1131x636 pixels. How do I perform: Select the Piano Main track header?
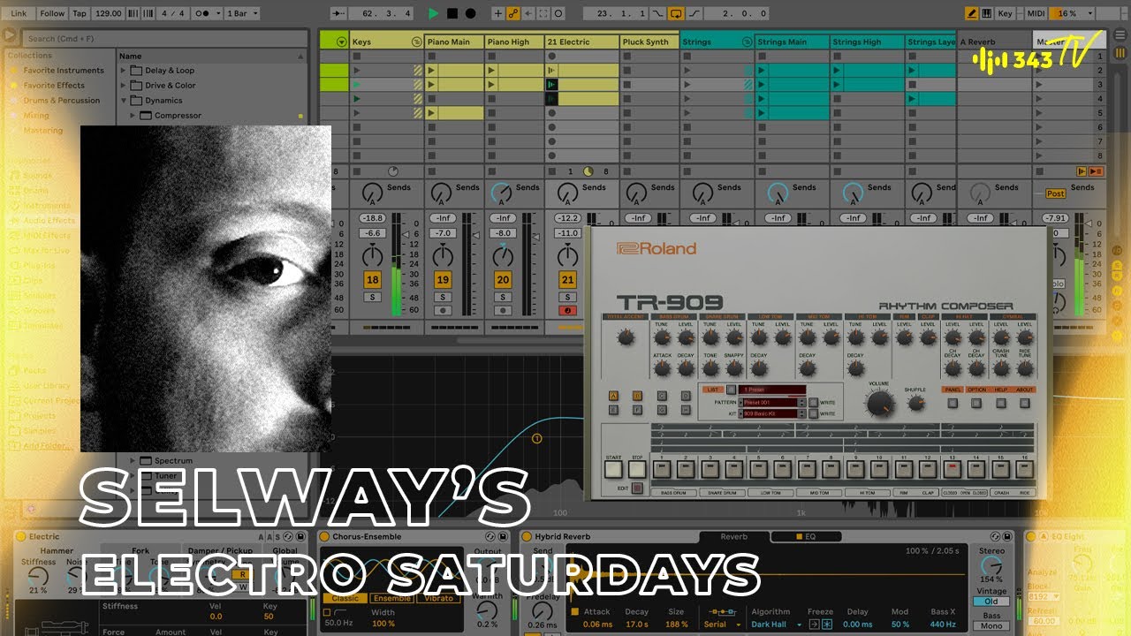(454, 42)
